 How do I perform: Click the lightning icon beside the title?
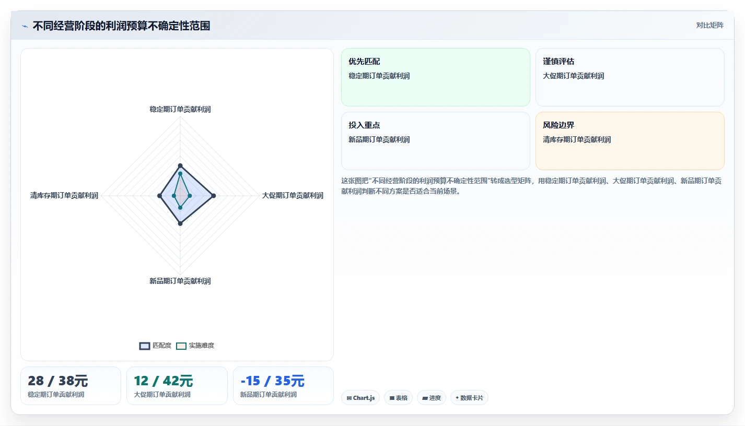(x=25, y=26)
